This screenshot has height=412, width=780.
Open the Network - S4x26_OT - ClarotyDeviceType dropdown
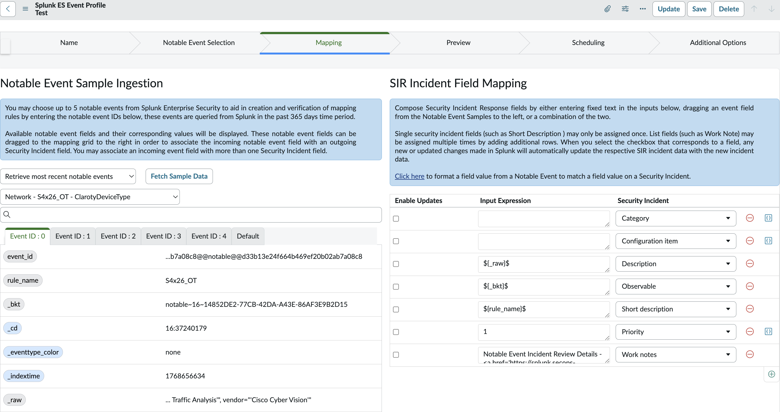tap(90, 197)
